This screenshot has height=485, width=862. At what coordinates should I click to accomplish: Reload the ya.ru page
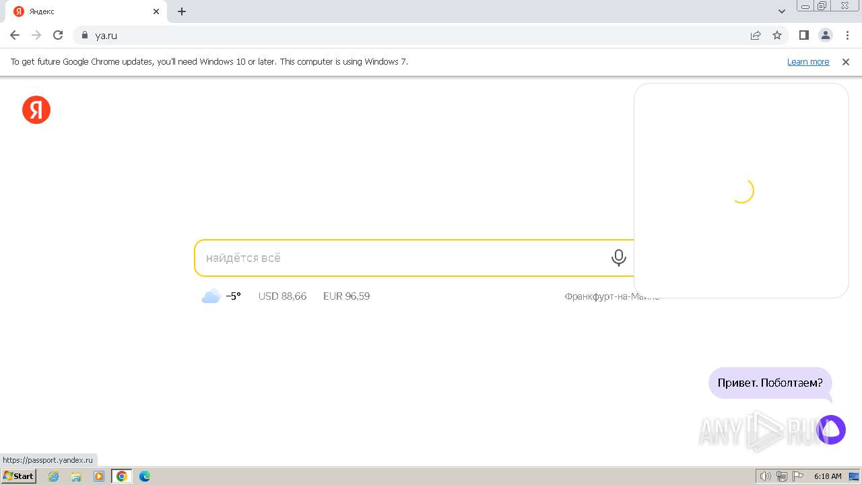58,35
